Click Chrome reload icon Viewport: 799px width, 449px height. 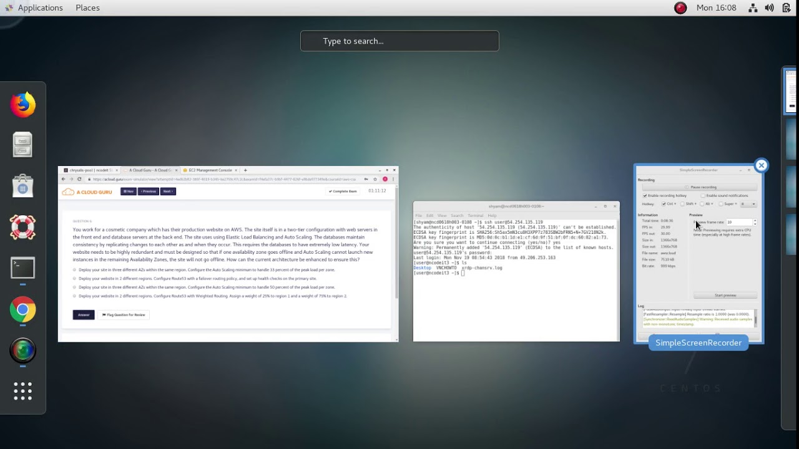[x=79, y=179]
